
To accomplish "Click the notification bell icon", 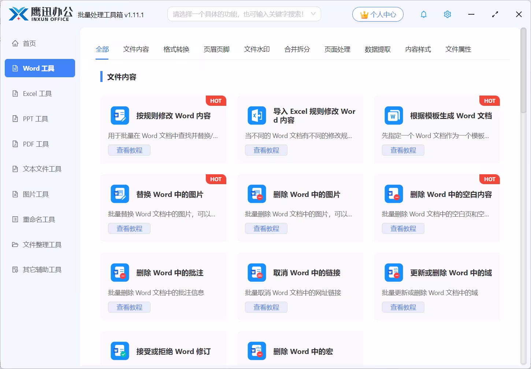I will (424, 14).
